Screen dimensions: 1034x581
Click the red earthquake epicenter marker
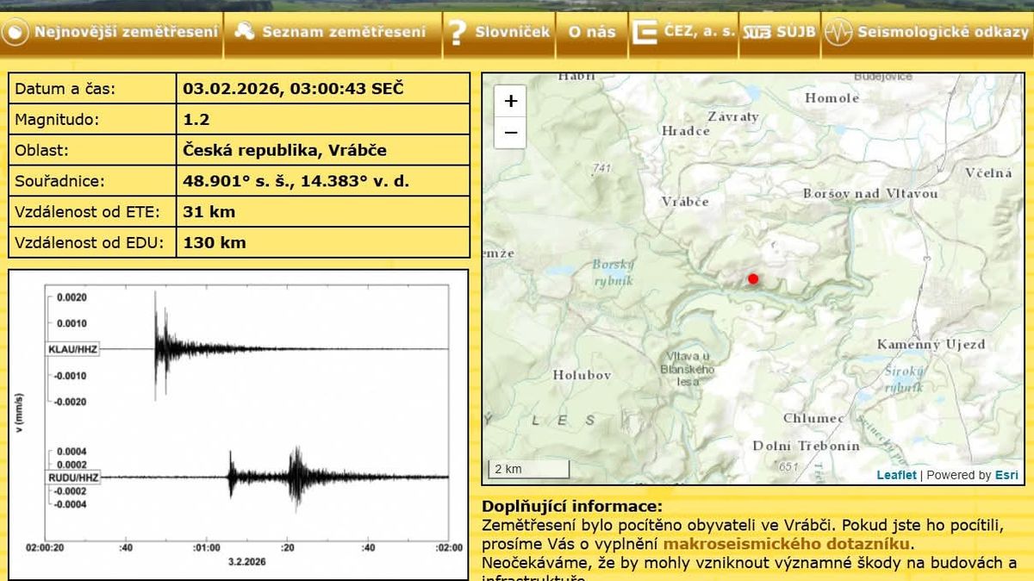coord(753,278)
